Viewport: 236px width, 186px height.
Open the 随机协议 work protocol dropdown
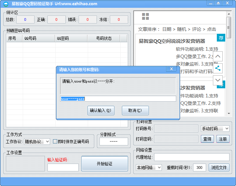click(37, 142)
